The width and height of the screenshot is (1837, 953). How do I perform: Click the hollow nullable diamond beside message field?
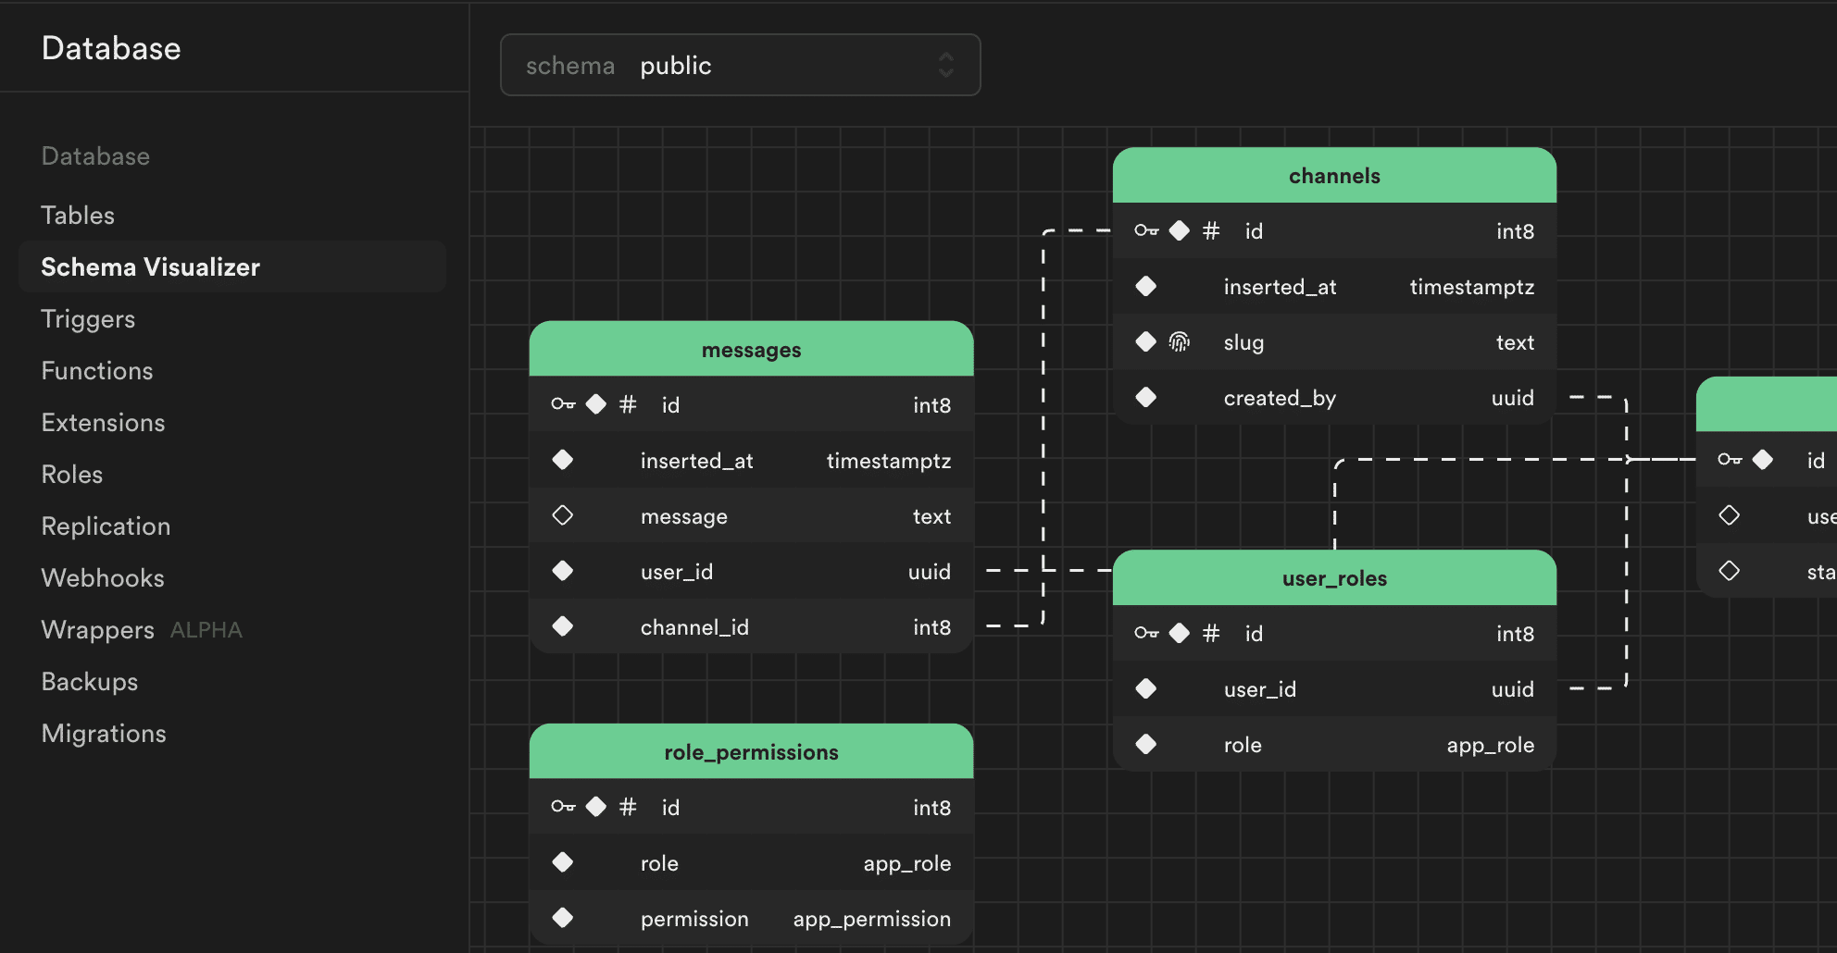(562, 515)
